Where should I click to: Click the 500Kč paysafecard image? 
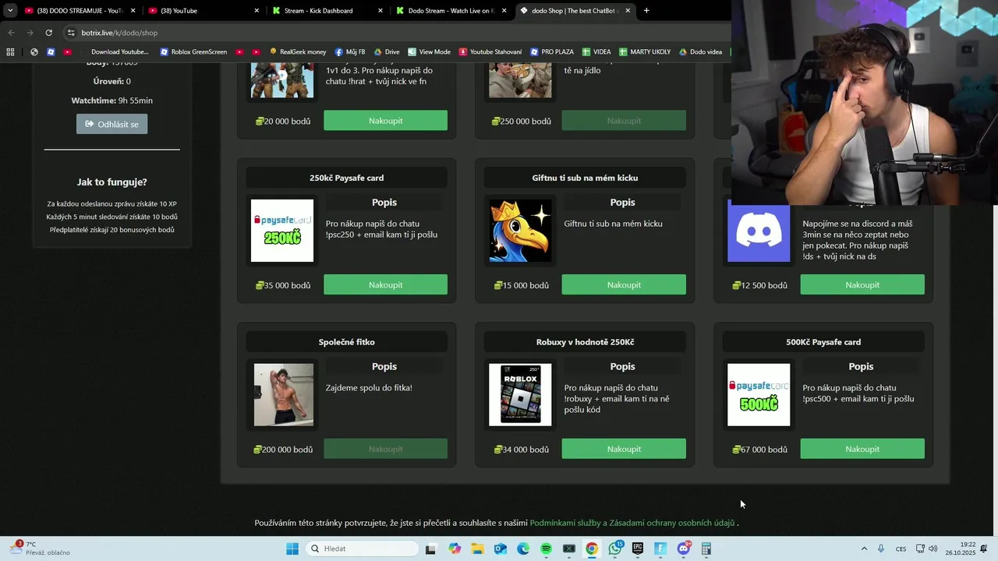(x=759, y=395)
